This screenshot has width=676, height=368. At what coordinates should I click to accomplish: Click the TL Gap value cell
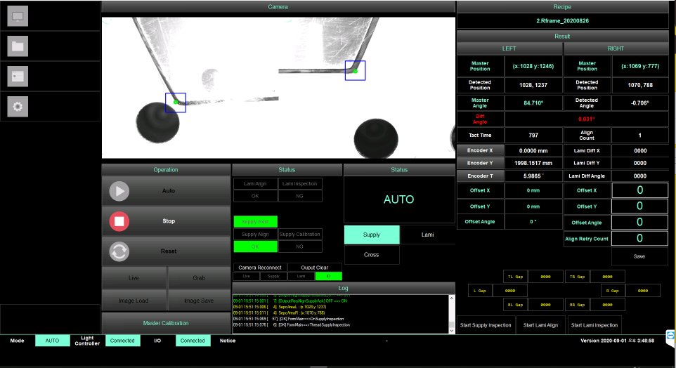coord(545,277)
